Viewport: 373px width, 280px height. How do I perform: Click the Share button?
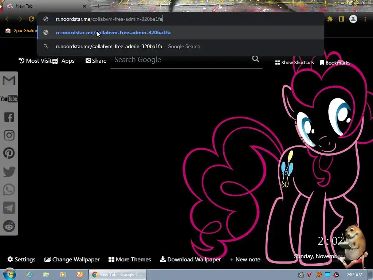tap(96, 61)
